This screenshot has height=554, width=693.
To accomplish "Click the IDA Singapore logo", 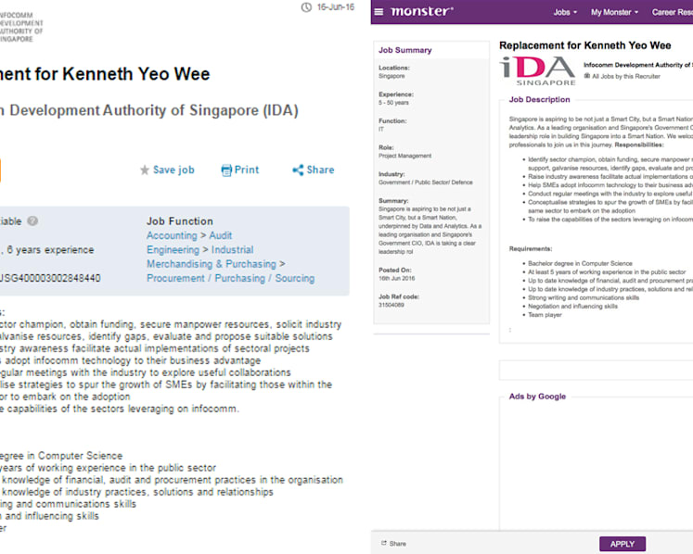I will pos(537,70).
